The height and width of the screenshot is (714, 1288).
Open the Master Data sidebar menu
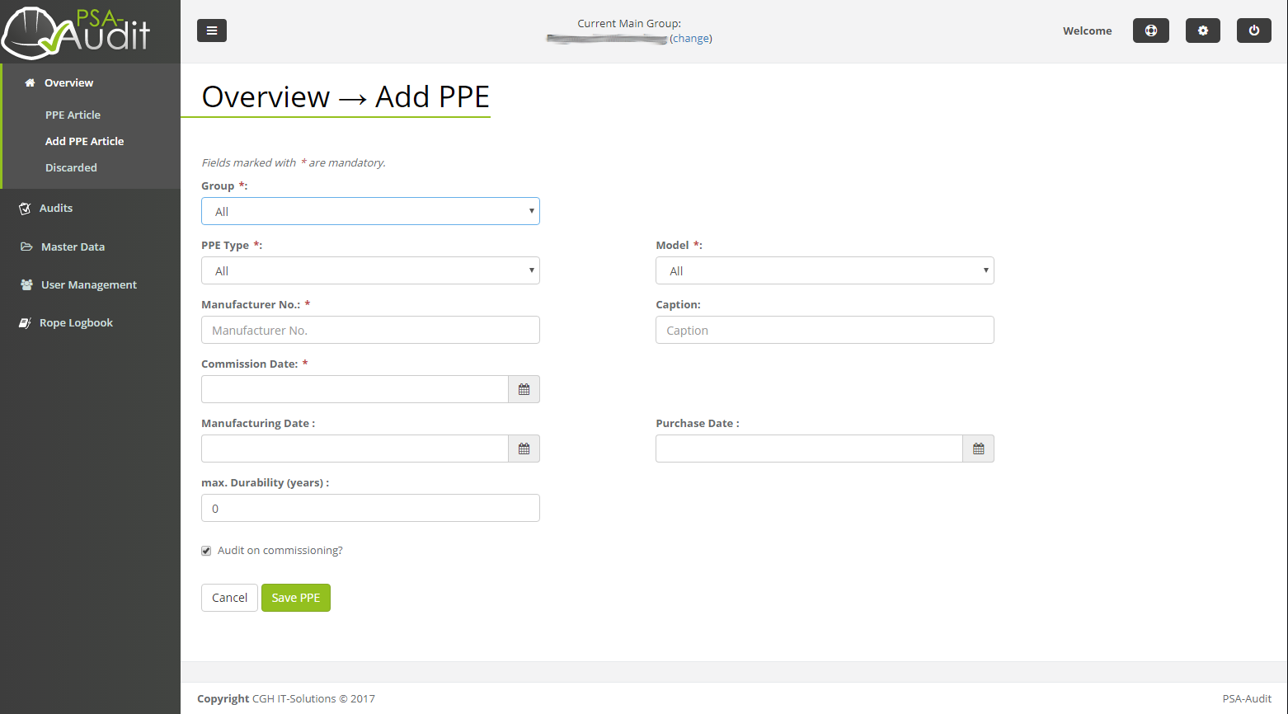pyautogui.click(x=73, y=247)
